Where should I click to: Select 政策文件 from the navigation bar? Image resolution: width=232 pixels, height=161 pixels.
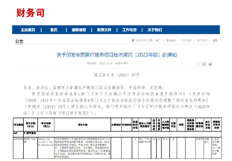[104, 30]
